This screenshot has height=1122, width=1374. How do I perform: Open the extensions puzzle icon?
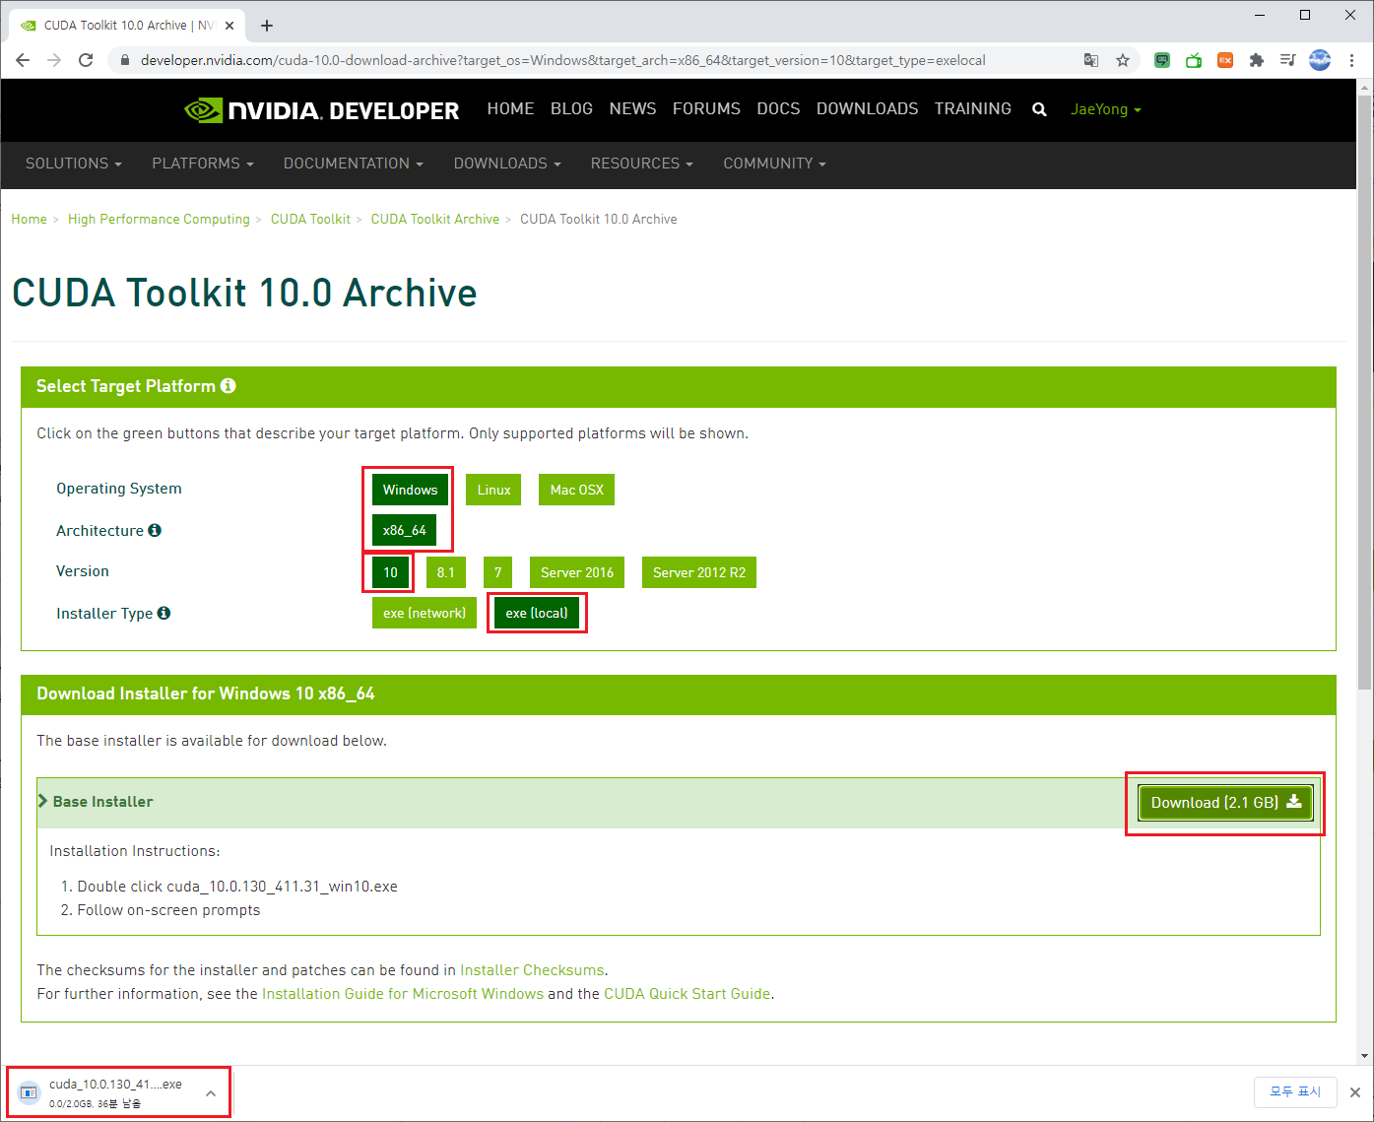pyautogui.click(x=1256, y=60)
